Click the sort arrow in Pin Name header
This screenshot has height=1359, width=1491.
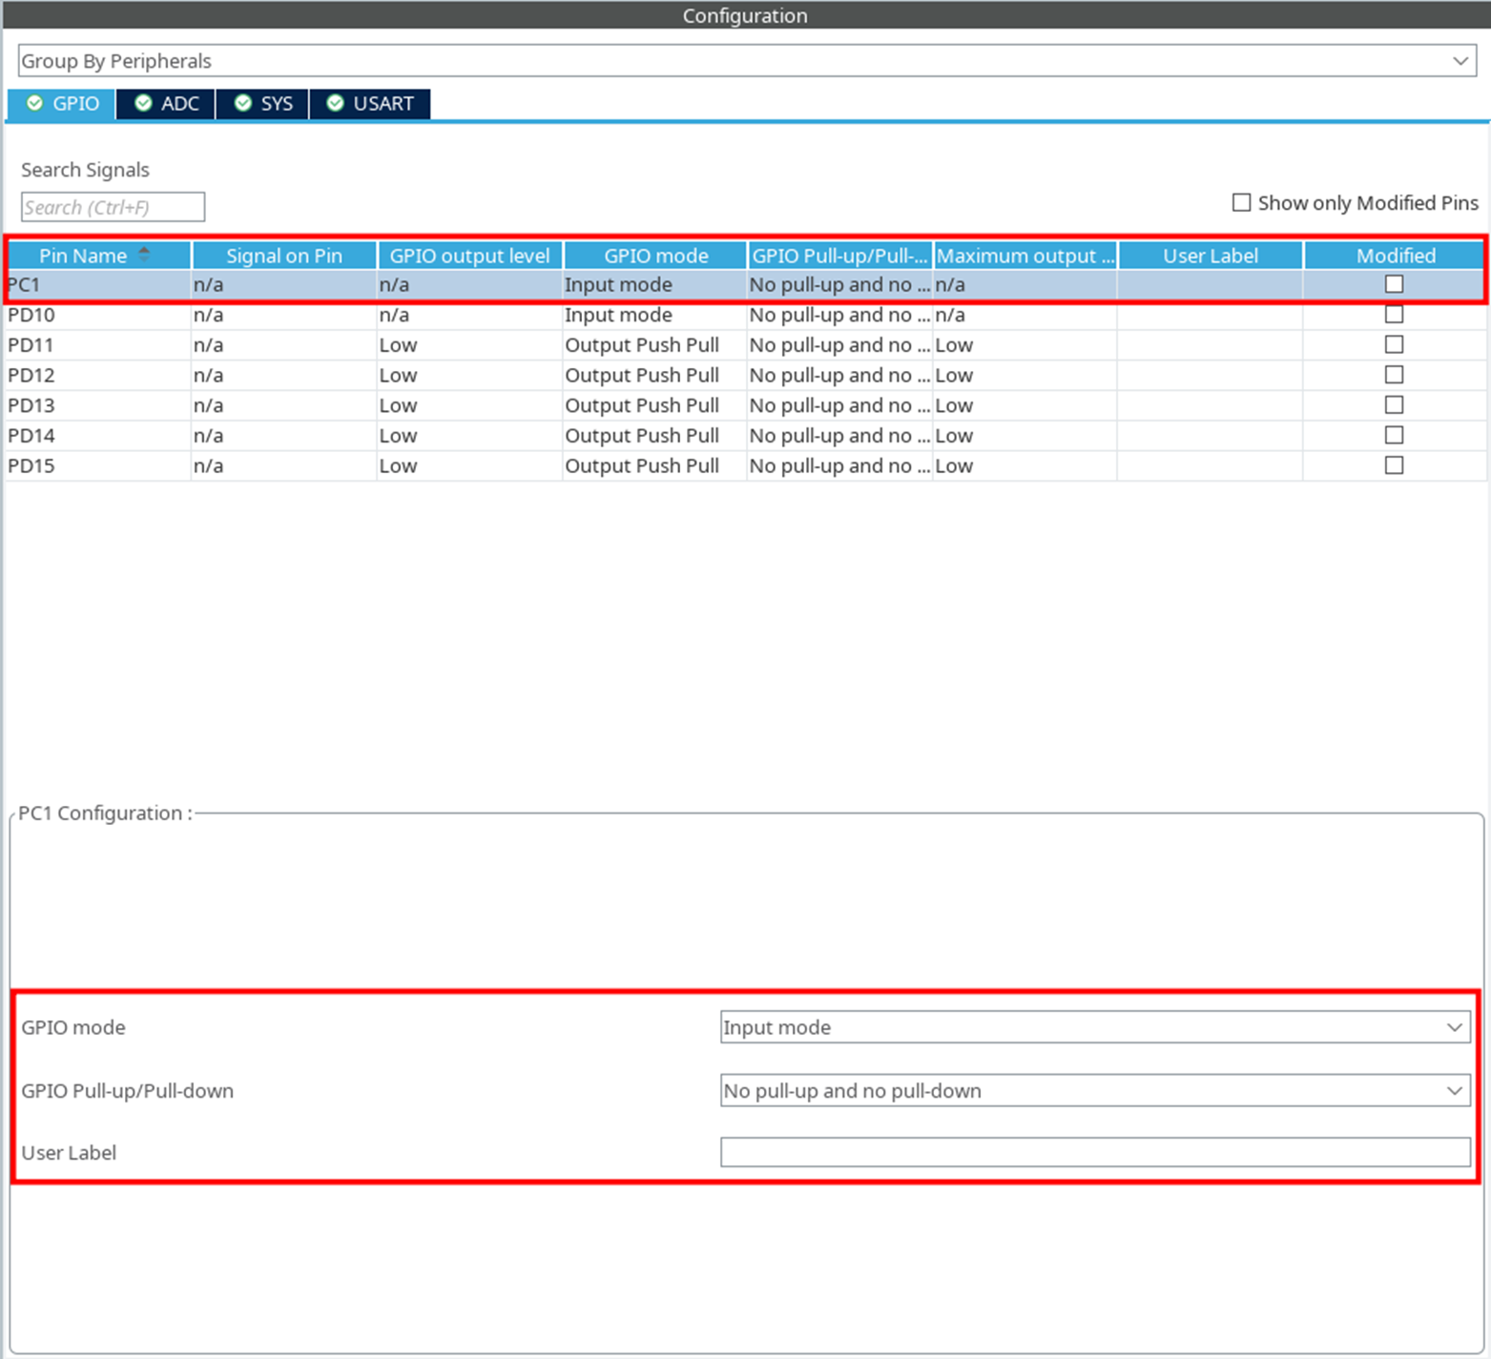tap(144, 255)
